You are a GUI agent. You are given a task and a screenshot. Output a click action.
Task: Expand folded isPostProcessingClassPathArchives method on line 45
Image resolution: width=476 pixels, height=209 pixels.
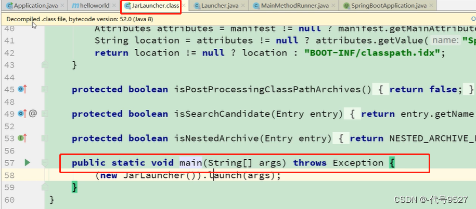(x=45, y=89)
